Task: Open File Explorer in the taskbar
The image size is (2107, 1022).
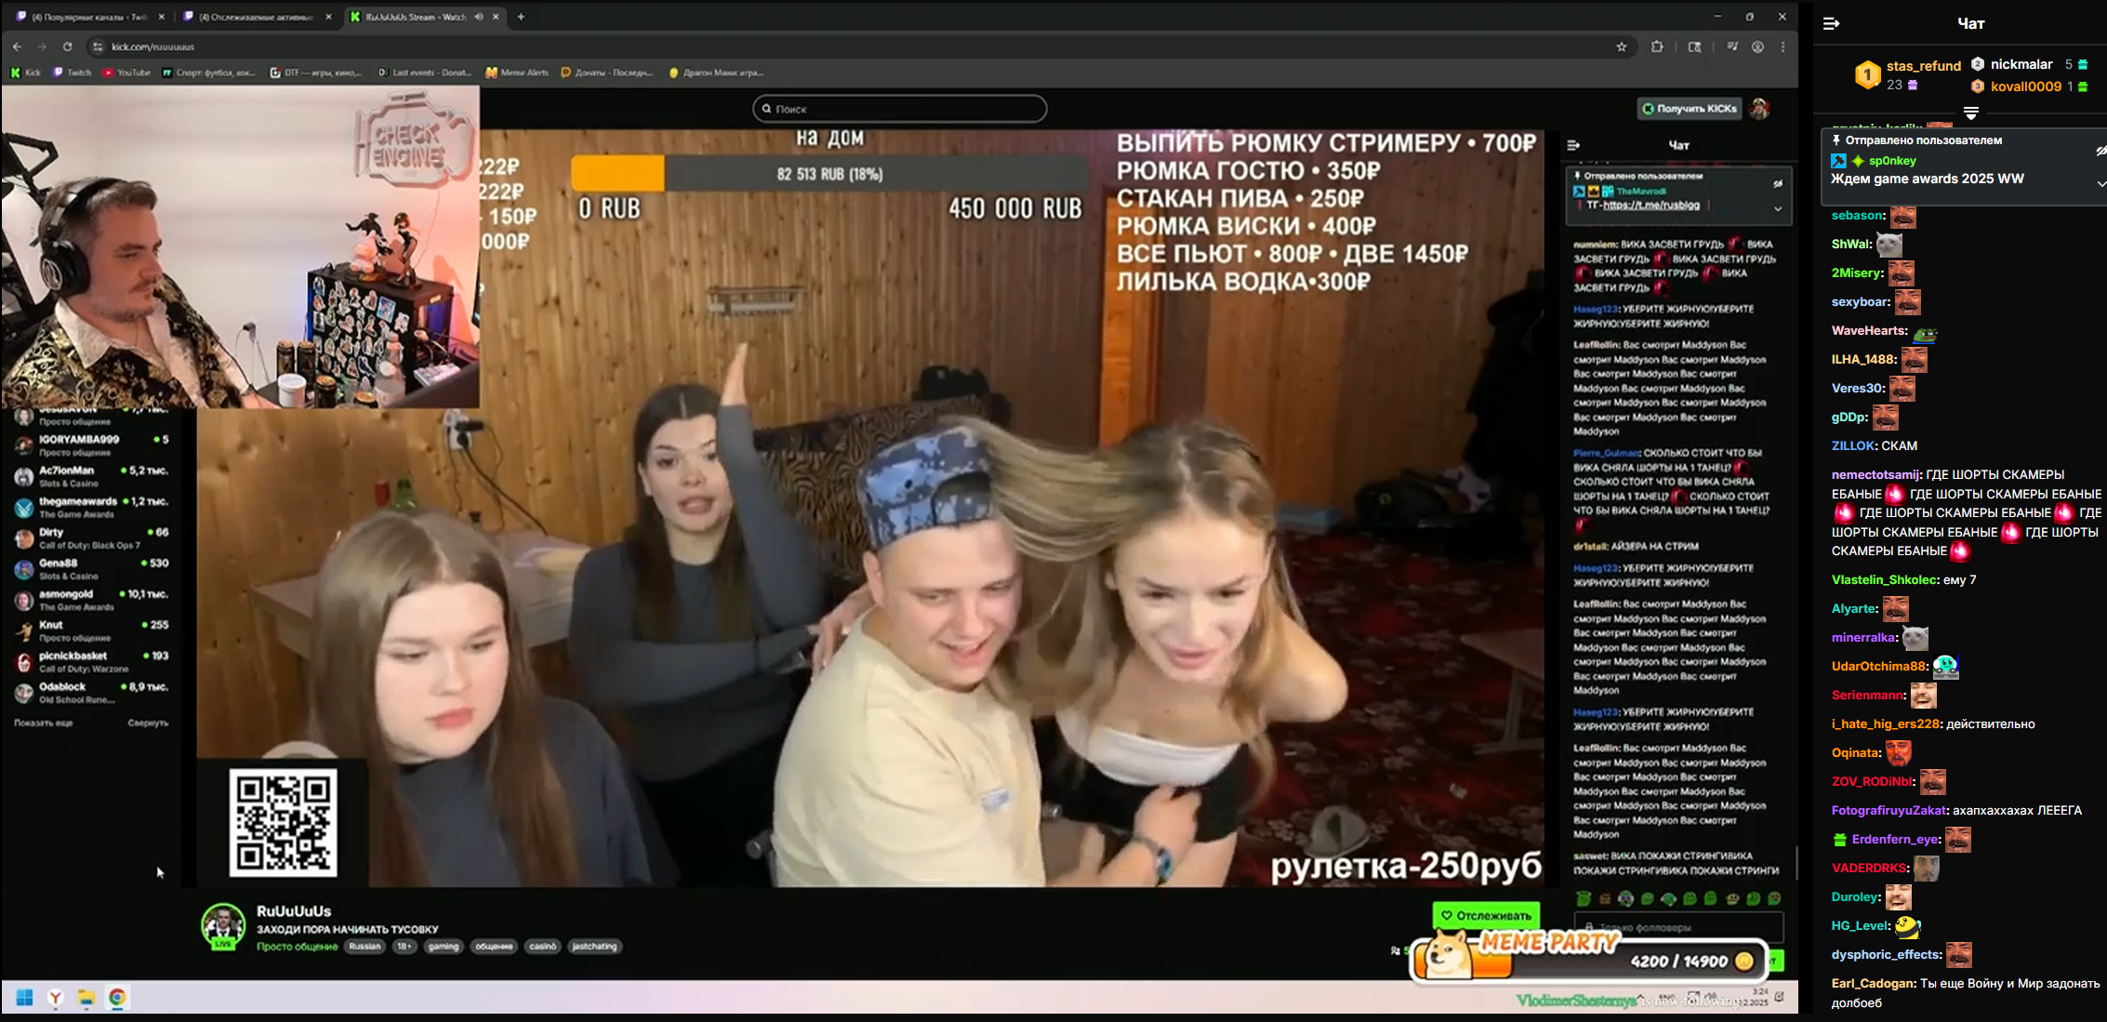Action: (x=86, y=998)
